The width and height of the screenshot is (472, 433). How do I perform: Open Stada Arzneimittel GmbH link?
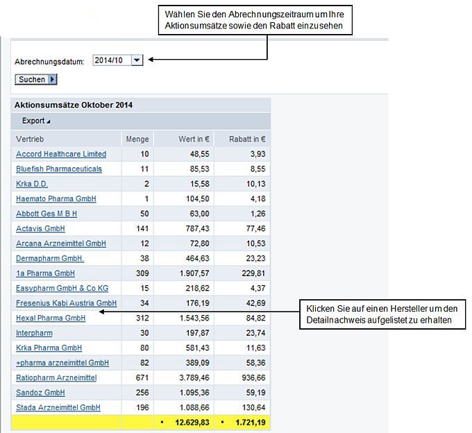click(58, 407)
